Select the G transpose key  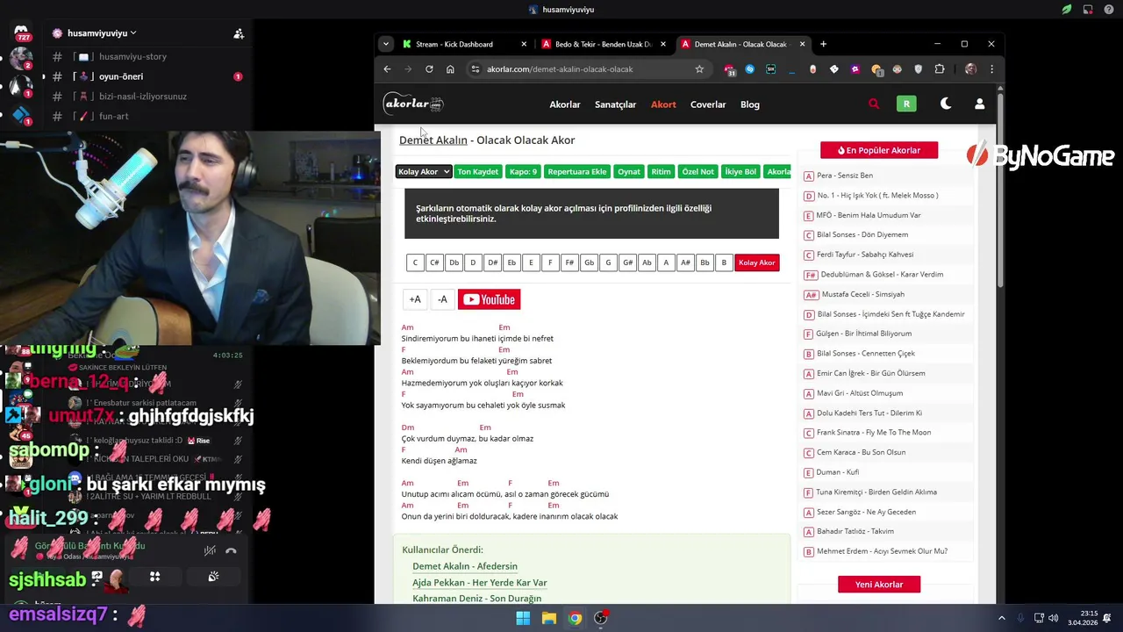(x=608, y=262)
